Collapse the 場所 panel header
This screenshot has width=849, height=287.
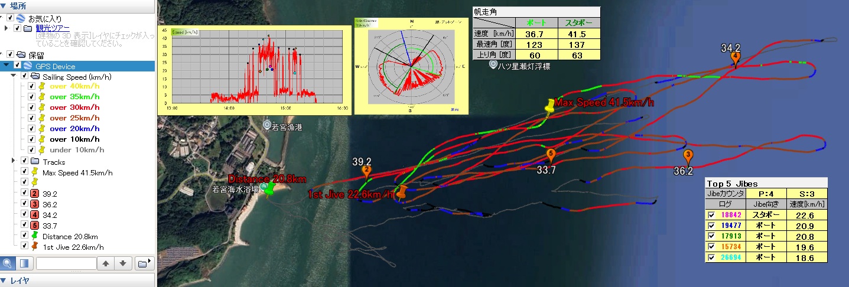tap(5, 5)
